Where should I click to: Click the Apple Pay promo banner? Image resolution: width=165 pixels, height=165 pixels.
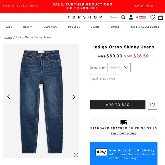[124, 153]
